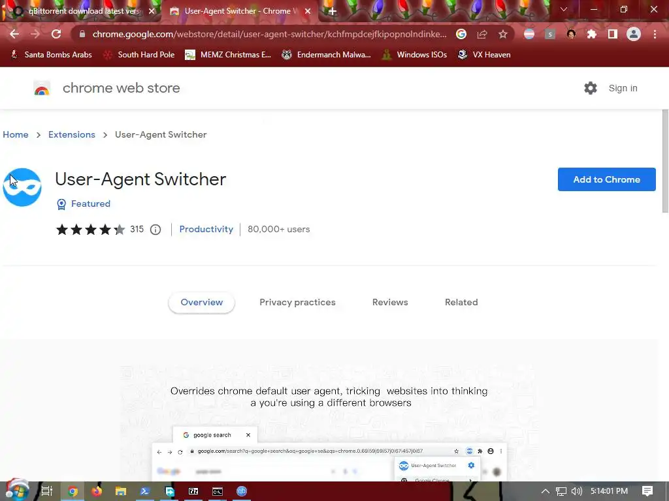Screen dimensions: 669x501
Task: Open South Hard Pole bookmark
Action: click(x=139, y=55)
